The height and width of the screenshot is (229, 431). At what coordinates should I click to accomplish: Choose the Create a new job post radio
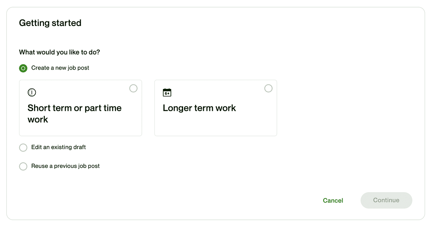tap(23, 68)
